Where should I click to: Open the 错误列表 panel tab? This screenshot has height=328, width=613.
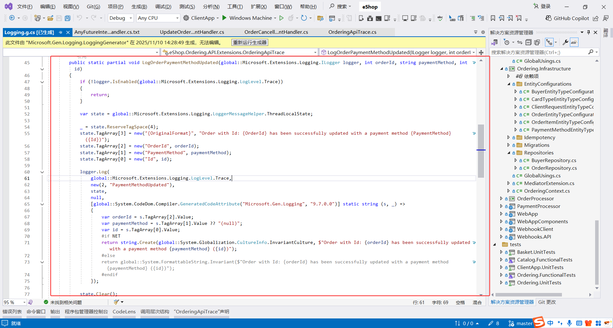(12, 311)
